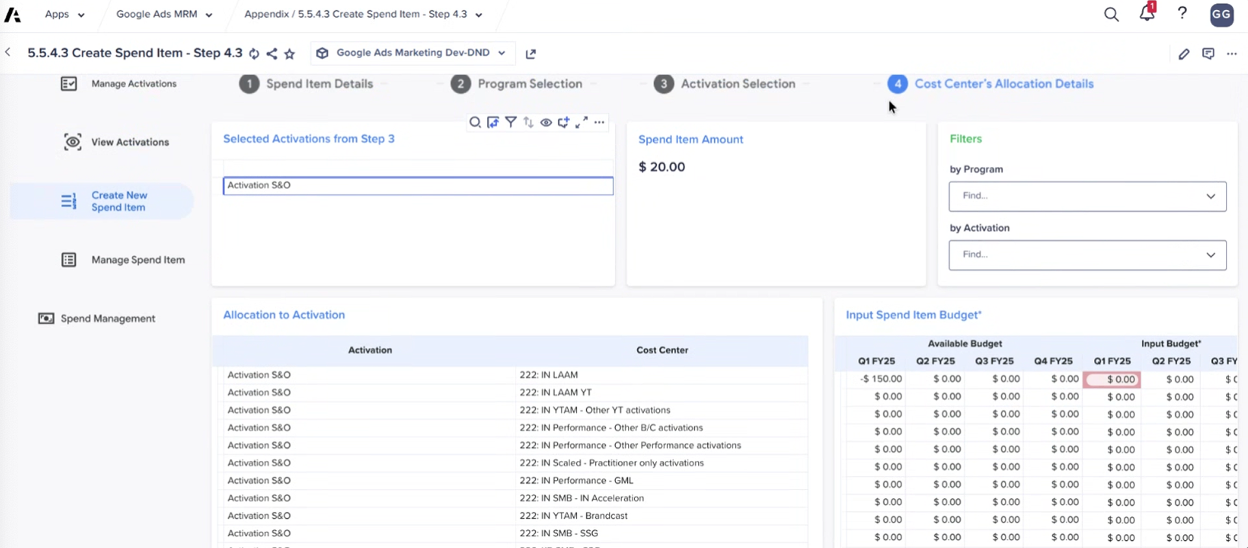Click the 222: IN LAAM cost center cell

pyautogui.click(x=662, y=375)
